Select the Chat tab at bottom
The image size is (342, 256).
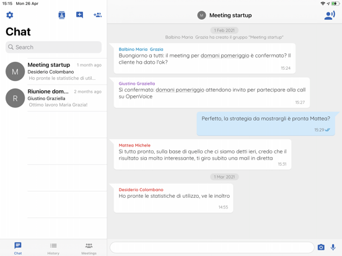tap(18, 249)
